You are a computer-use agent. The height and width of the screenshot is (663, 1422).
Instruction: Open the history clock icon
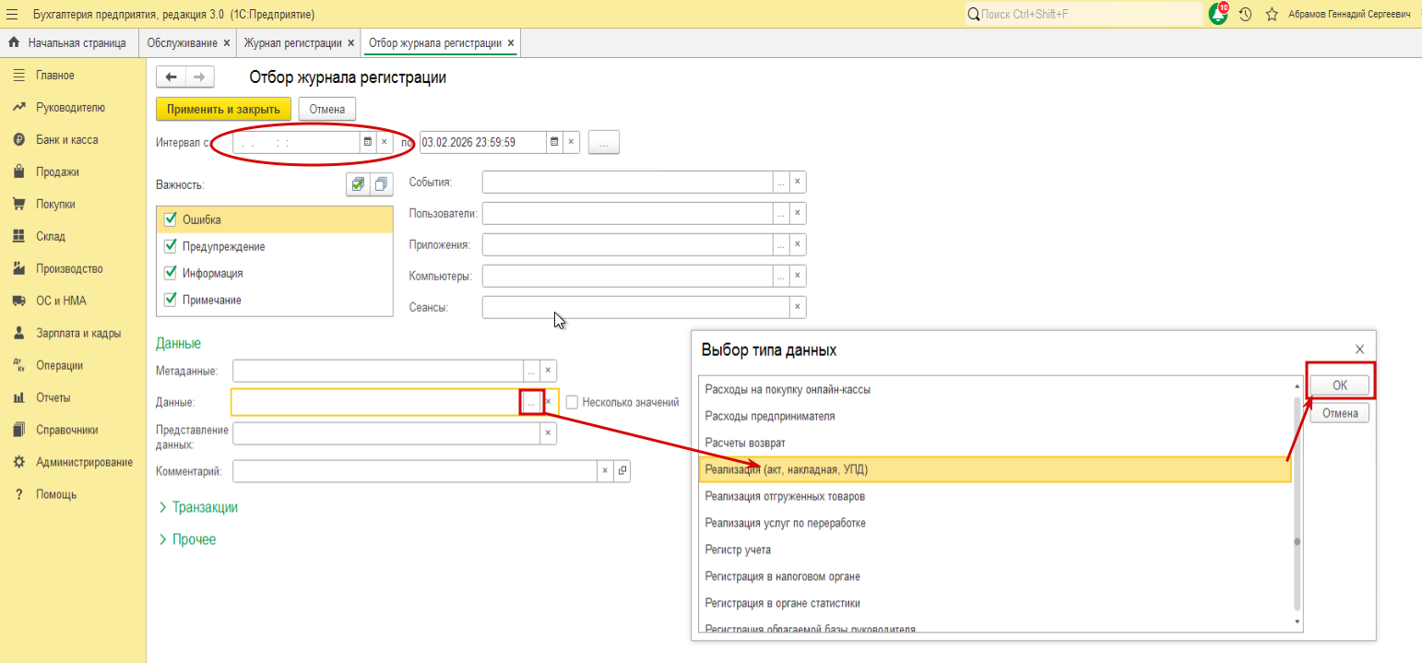tap(1245, 15)
